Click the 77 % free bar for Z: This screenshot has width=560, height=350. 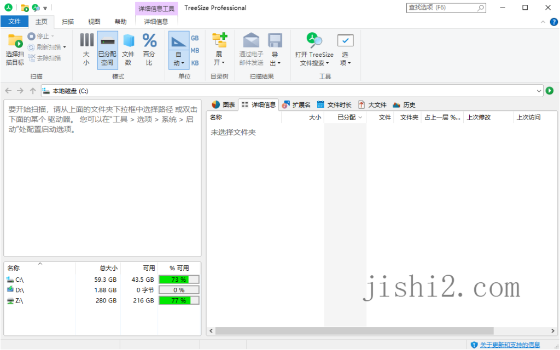pos(179,301)
